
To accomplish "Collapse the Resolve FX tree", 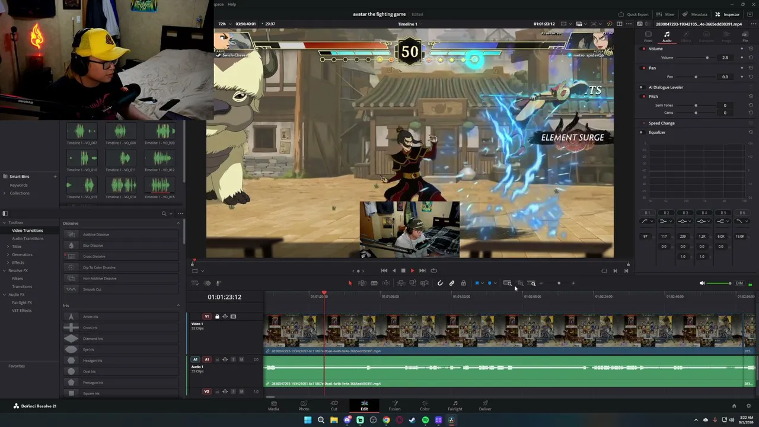I will coord(5,270).
